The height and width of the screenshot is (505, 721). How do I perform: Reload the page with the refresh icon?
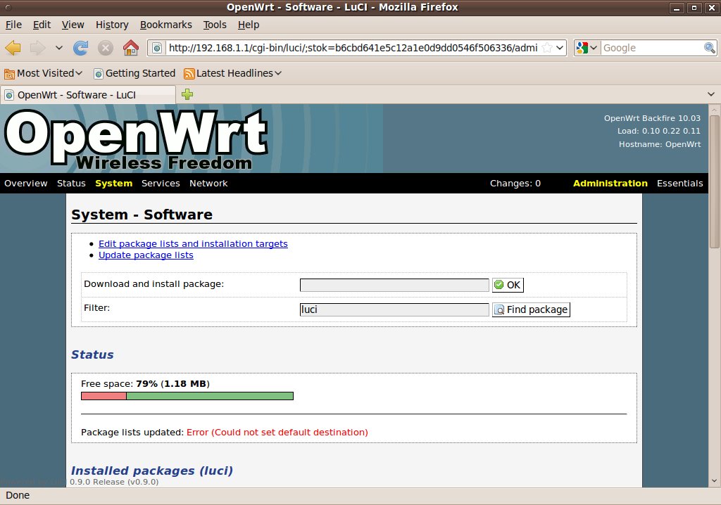pos(80,48)
